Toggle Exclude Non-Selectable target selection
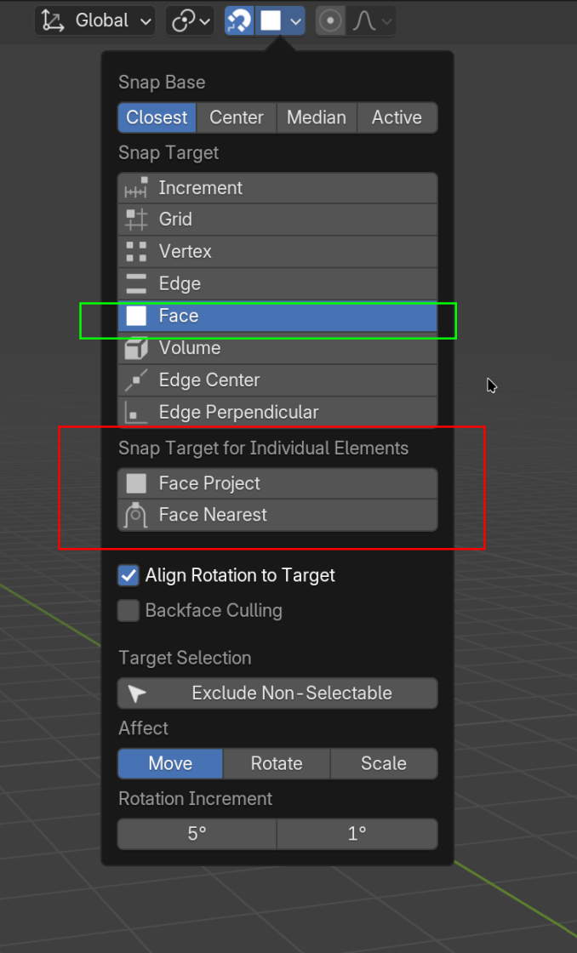 (277, 693)
